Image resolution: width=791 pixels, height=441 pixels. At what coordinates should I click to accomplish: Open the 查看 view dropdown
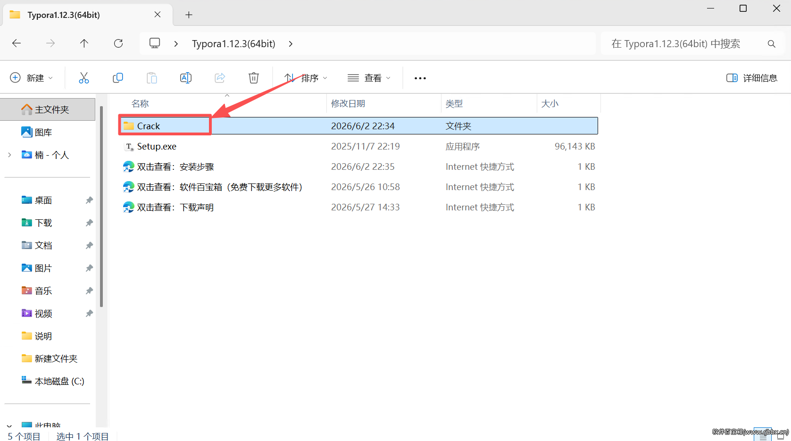click(369, 78)
